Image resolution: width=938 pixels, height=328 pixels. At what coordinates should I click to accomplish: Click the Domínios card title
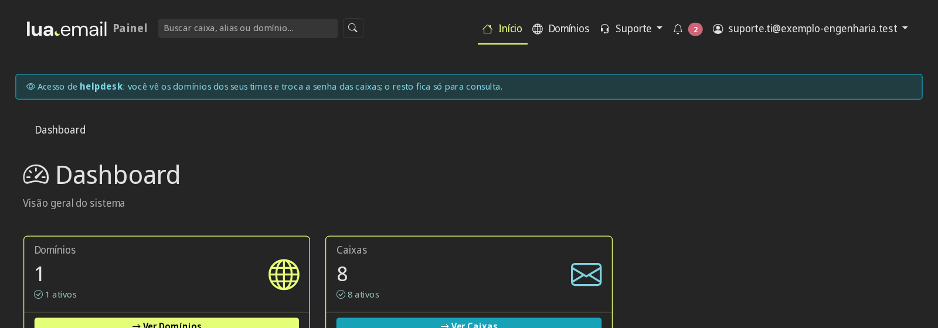point(55,250)
